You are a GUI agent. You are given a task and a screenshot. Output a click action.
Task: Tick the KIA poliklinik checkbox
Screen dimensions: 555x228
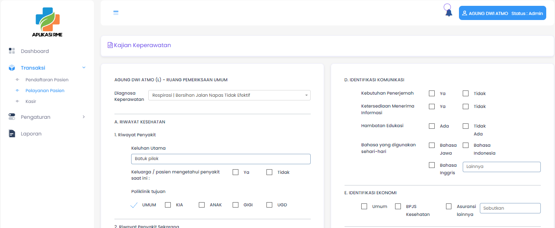coord(168,205)
